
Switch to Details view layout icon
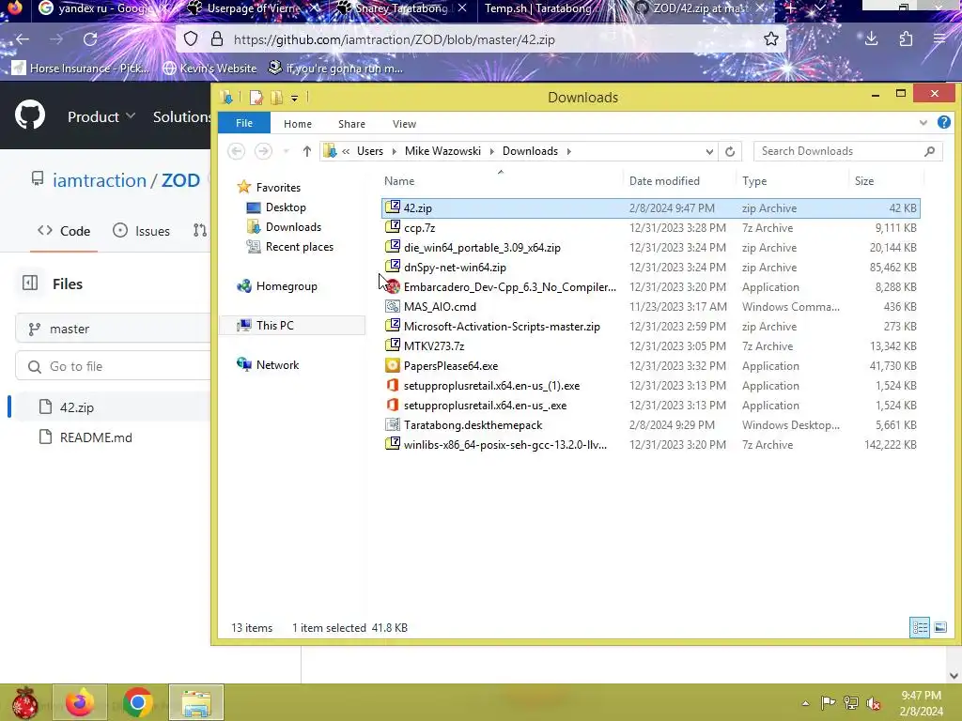(919, 627)
